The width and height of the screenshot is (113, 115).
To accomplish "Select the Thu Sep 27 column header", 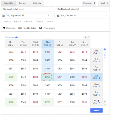I will 48,44.
